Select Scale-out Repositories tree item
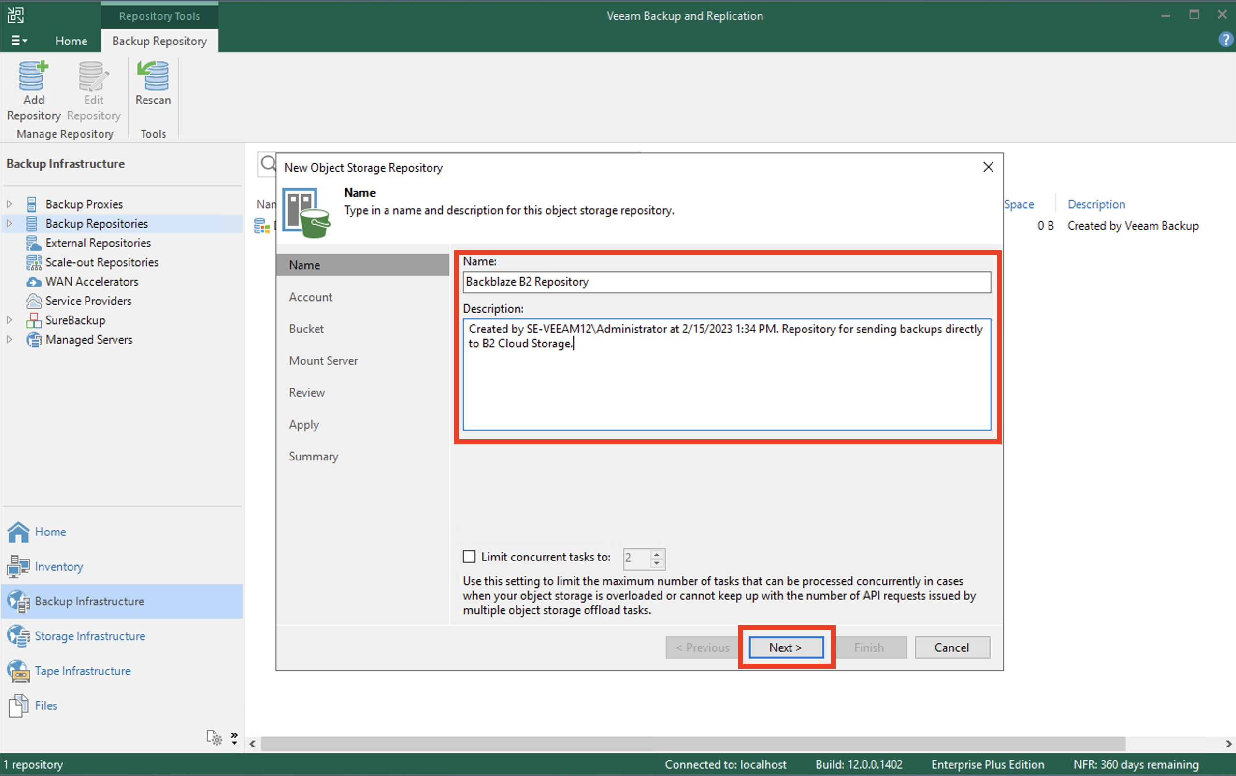Image resolution: width=1236 pixels, height=776 pixels. click(x=102, y=262)
